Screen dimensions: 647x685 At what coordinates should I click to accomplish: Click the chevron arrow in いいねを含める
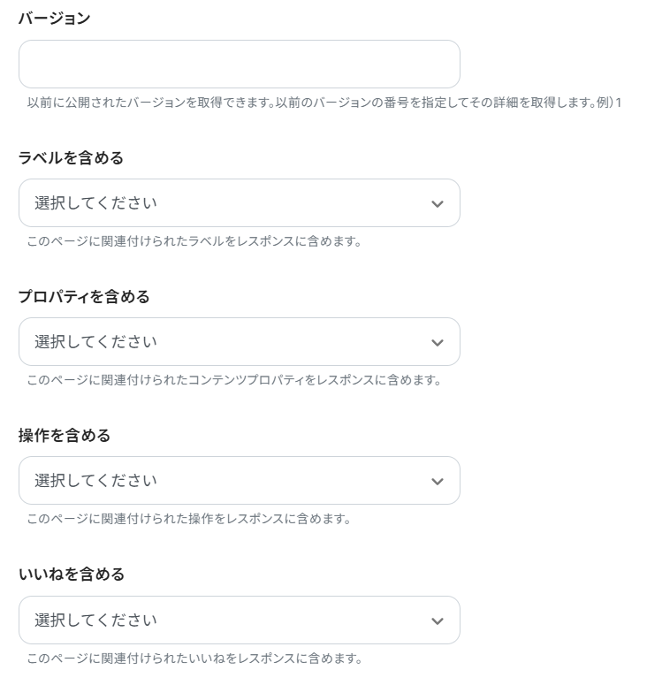437,620
